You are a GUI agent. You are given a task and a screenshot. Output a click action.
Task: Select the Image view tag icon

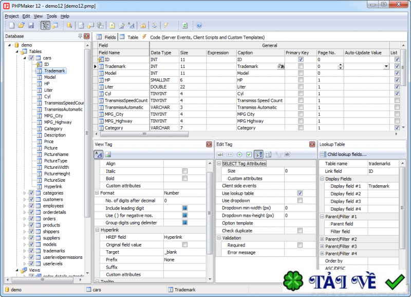[x=108, y=154]
